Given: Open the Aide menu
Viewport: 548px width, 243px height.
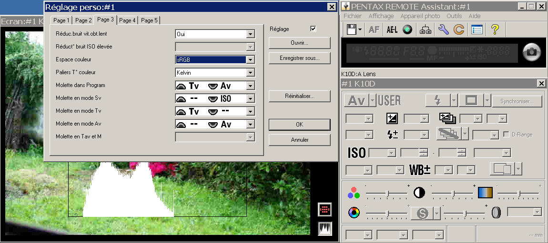Looking at the screenshot, I should [474, 16].
